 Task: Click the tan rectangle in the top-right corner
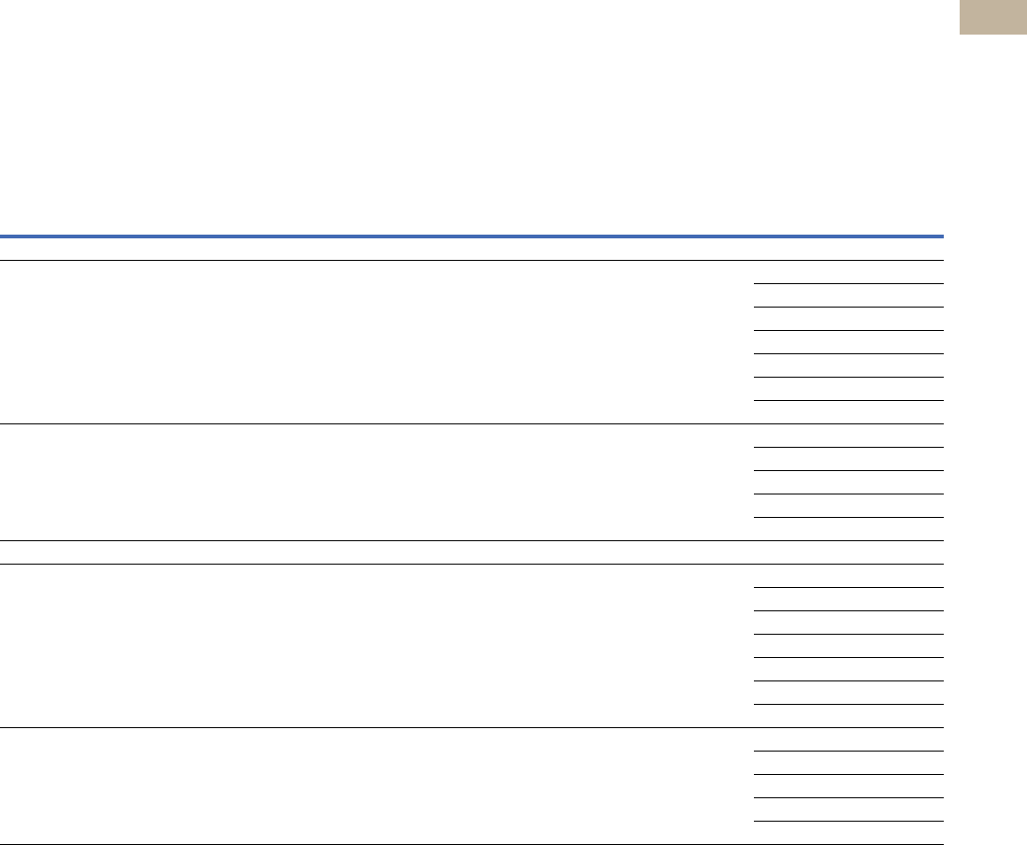(x=993, y=17)
